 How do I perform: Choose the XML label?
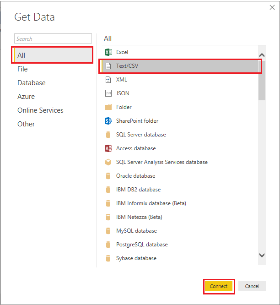tap(121, 80)
